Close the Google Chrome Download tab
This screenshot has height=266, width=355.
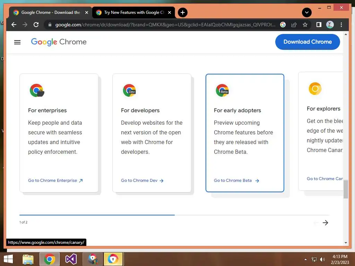(x=86, y=13)
